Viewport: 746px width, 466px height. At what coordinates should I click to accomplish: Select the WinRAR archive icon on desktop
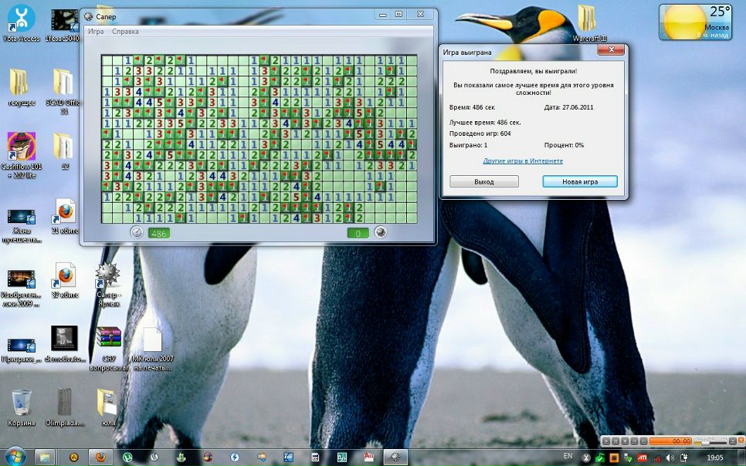point(108,339)
